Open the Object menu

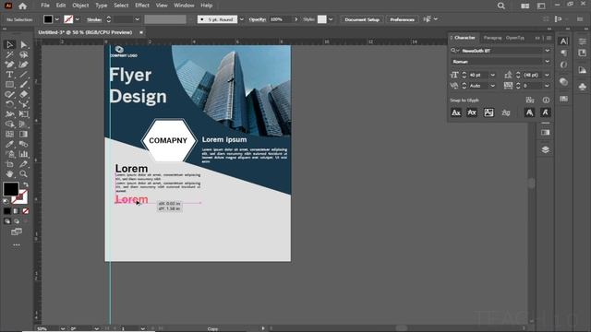pos(80,6)
